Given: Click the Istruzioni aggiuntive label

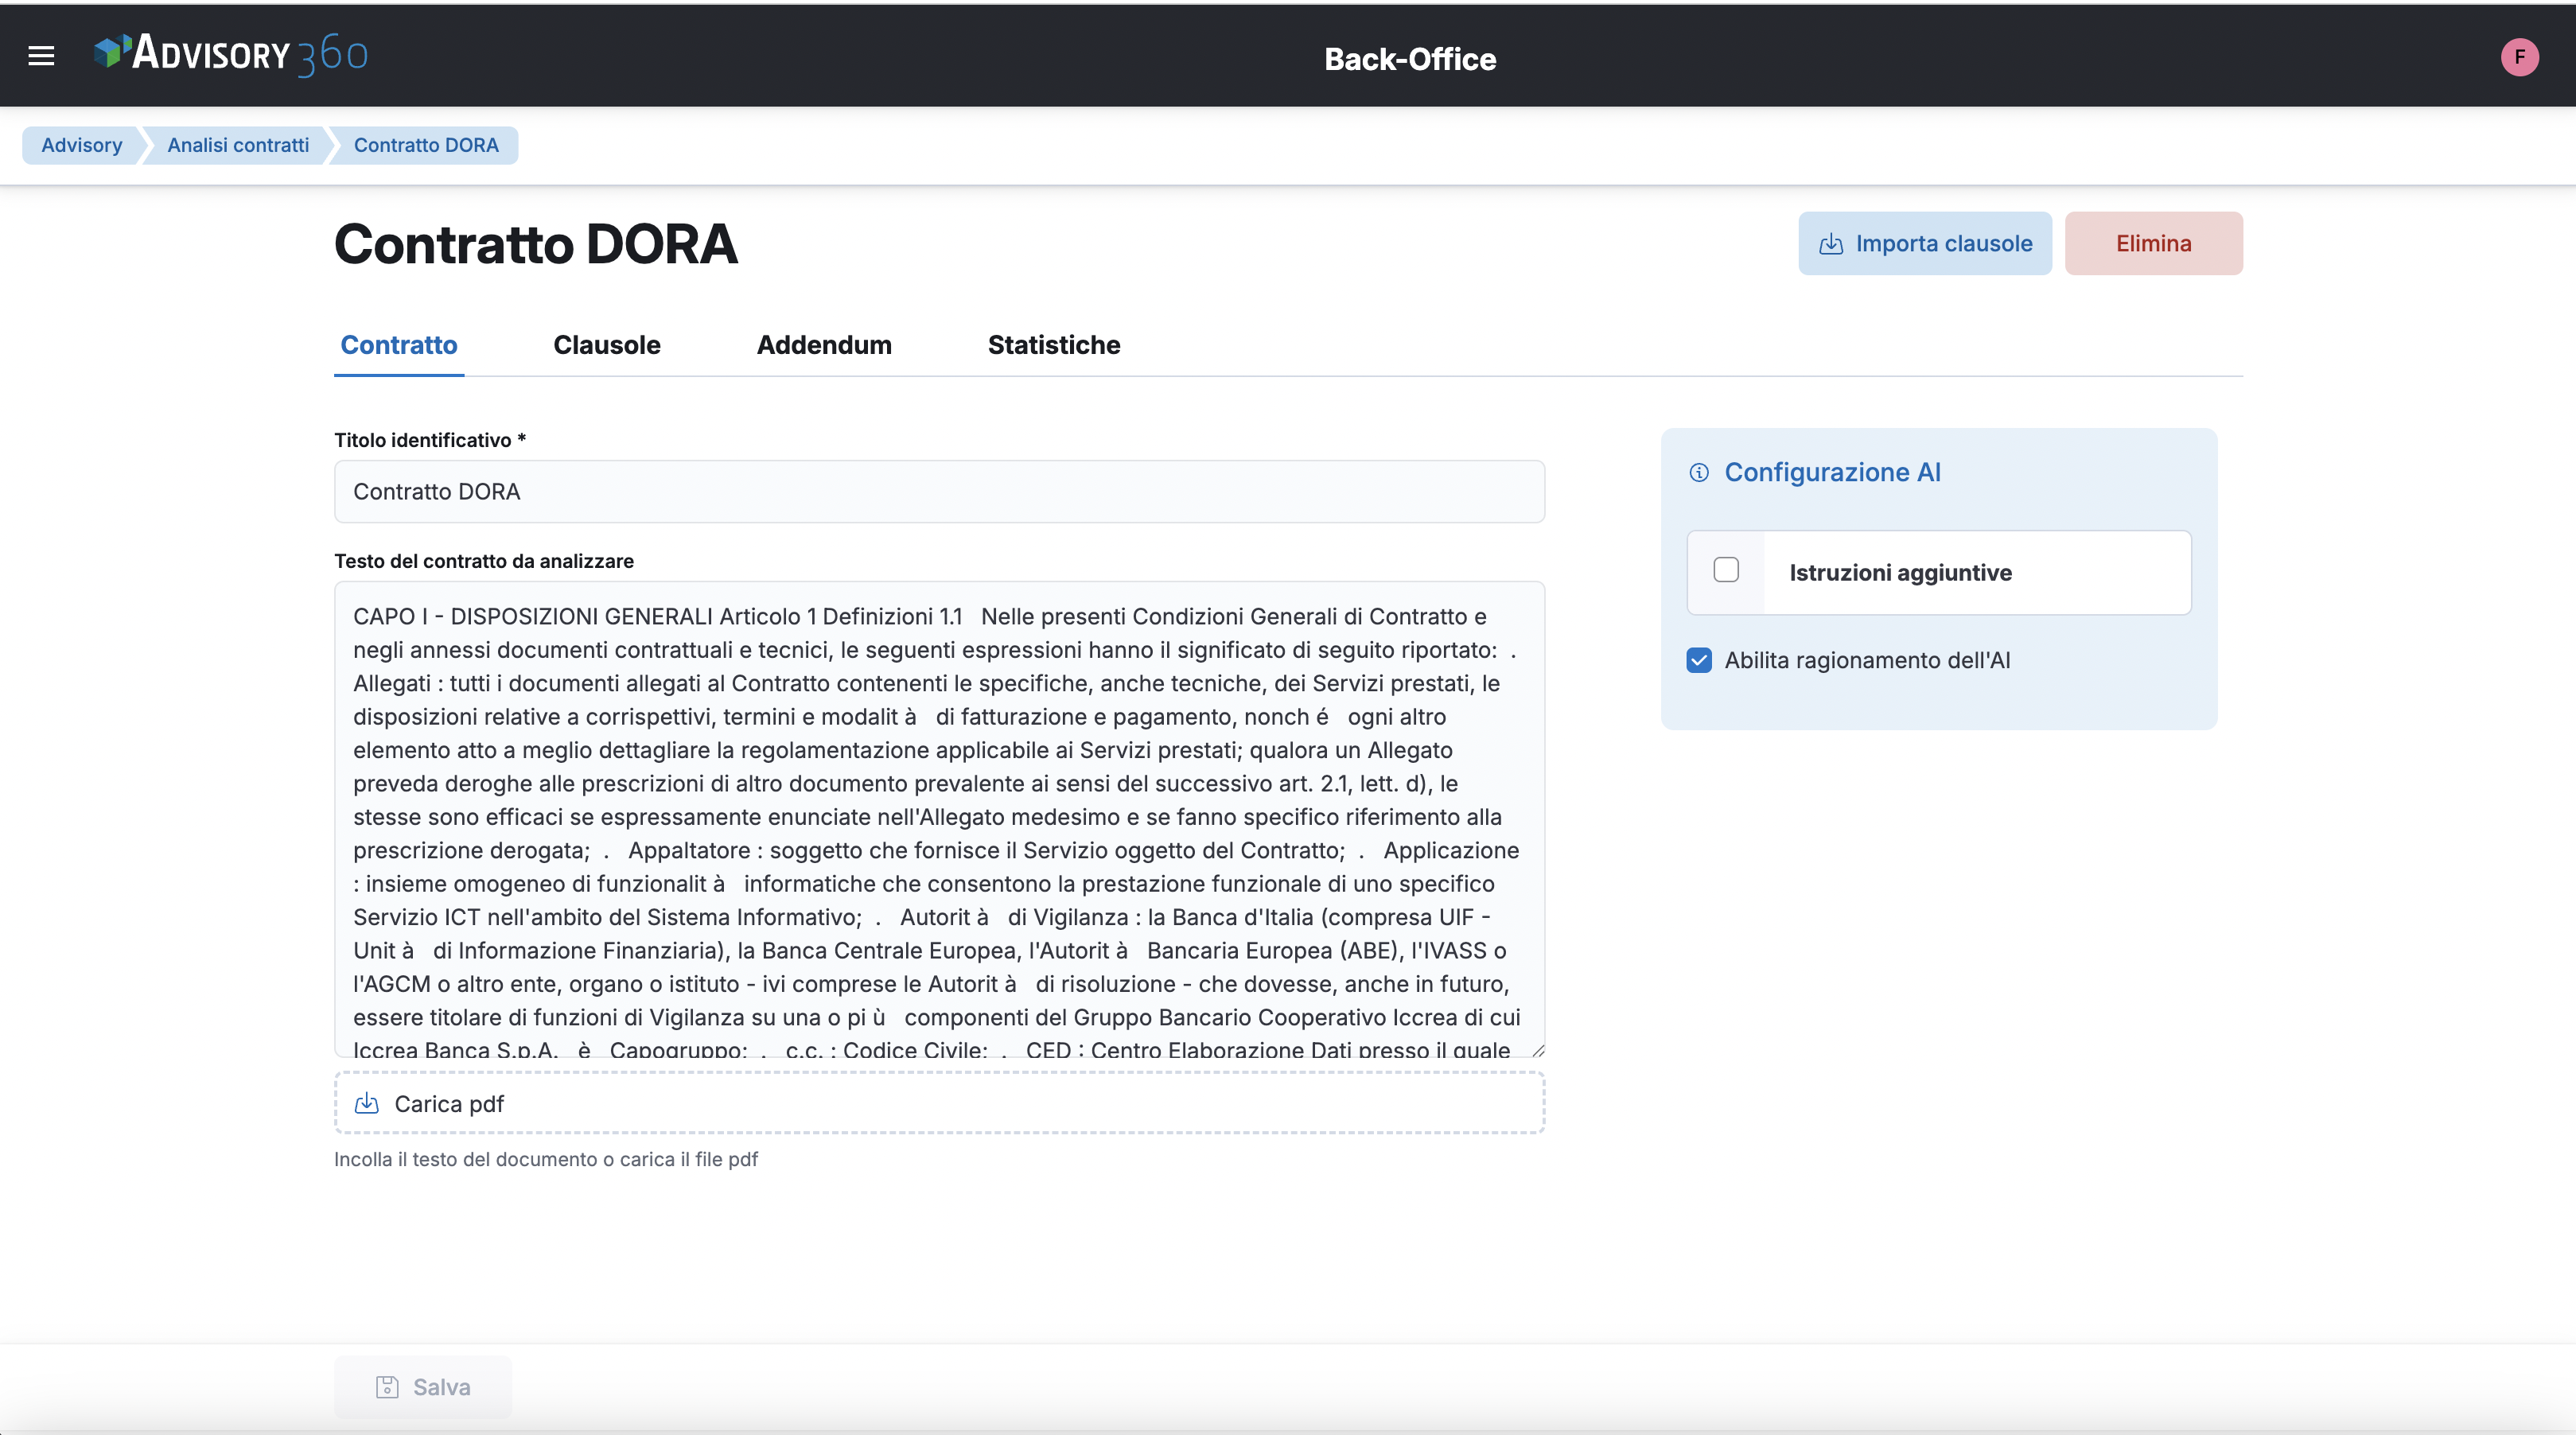Looking at the screenshot, I should point(1900,573).
